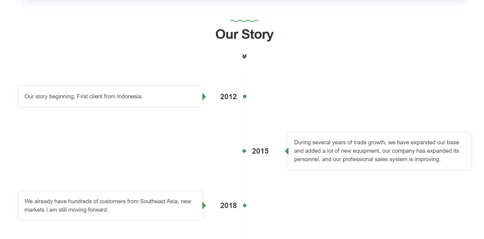Click the Our Story heading
The width and height of the screenshot is (484, 239).
244,34
